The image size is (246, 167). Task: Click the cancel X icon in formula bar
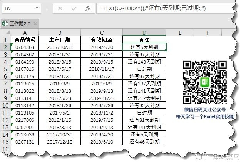(x=60, y=8)
